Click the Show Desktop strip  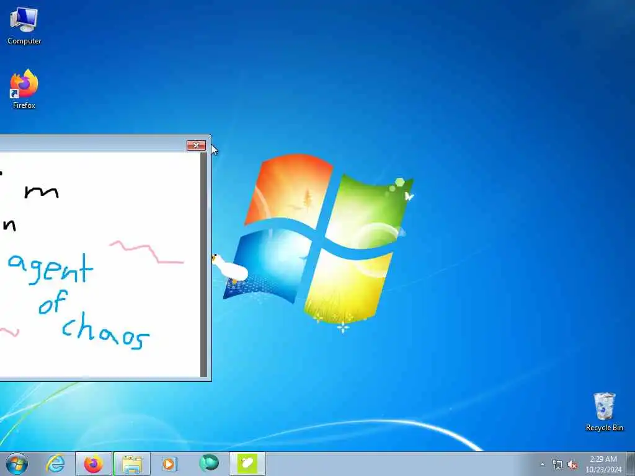[x=631, y=464]
